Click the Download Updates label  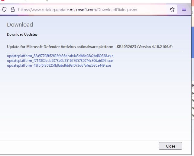[22, 34]
